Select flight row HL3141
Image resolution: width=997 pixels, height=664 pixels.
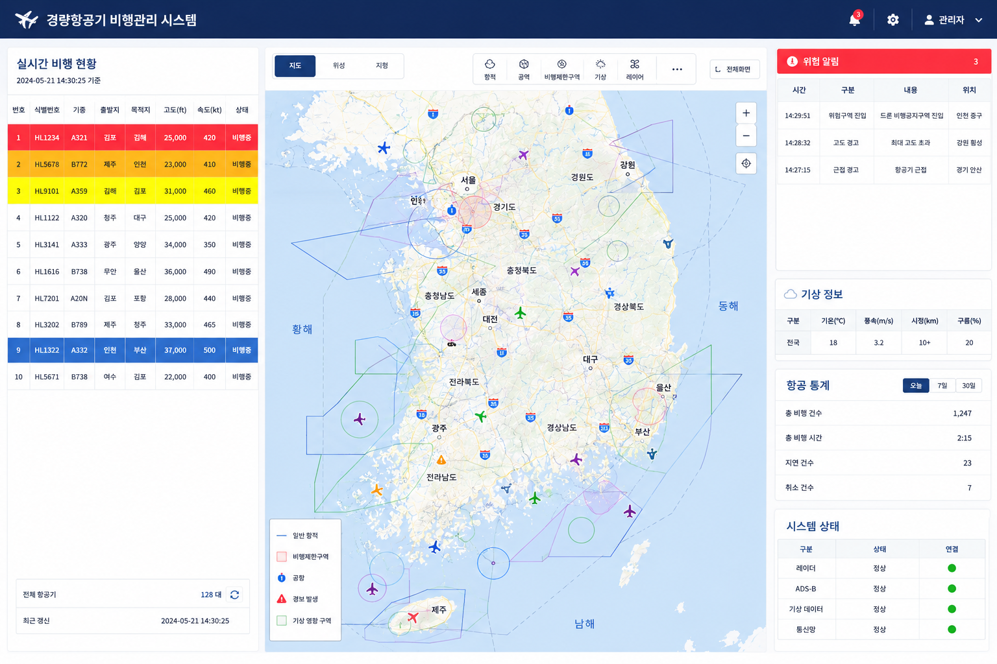pos(133,244)
